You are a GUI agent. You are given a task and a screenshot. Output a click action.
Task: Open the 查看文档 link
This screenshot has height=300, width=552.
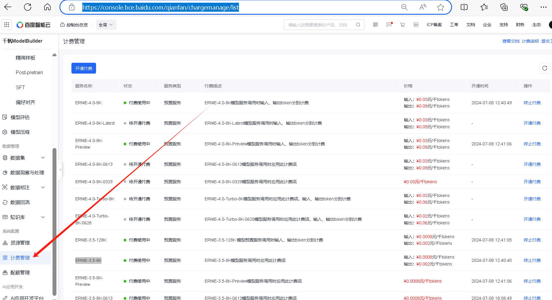(x=511, y=41)
